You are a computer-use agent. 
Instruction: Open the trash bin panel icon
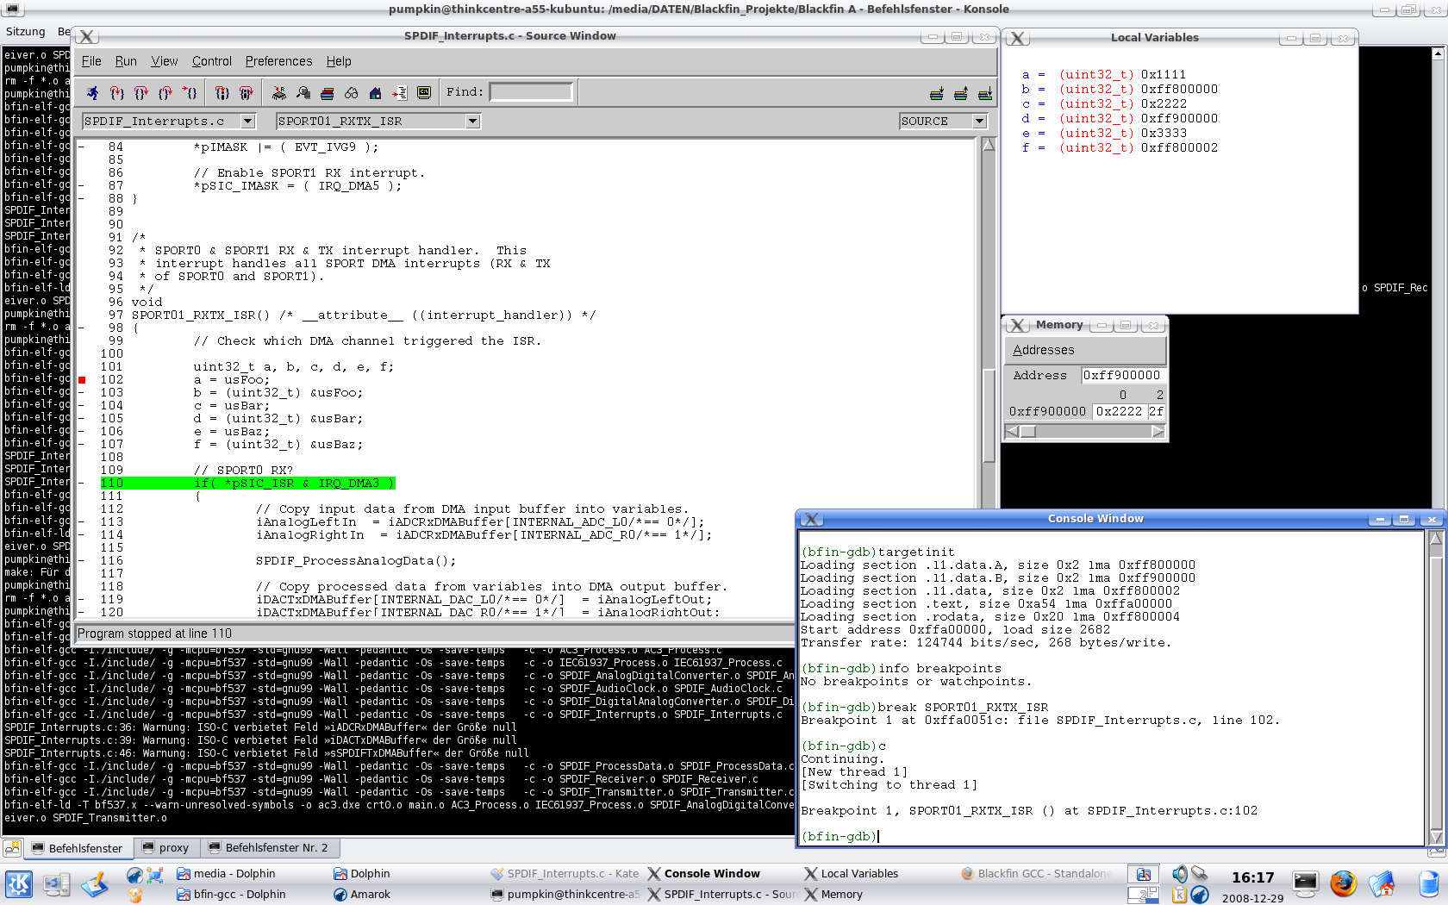(x=1429, y=883)
